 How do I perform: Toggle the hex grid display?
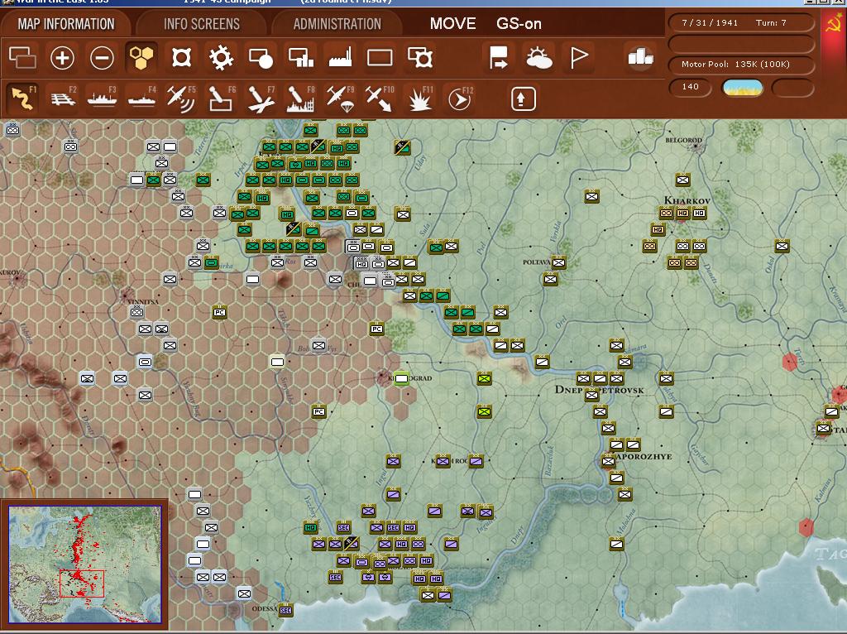point(141,57)
